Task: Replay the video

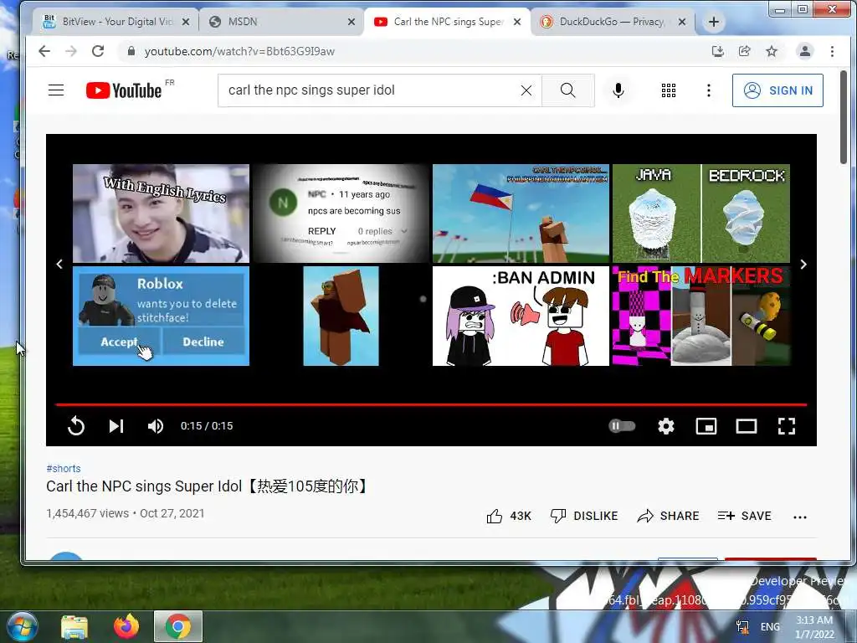Action: tap(76, 426)
